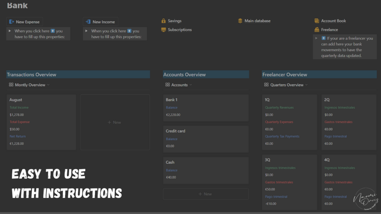
Task: Expand the freelancer instructions toggle
Action: (x=317, y=38)
